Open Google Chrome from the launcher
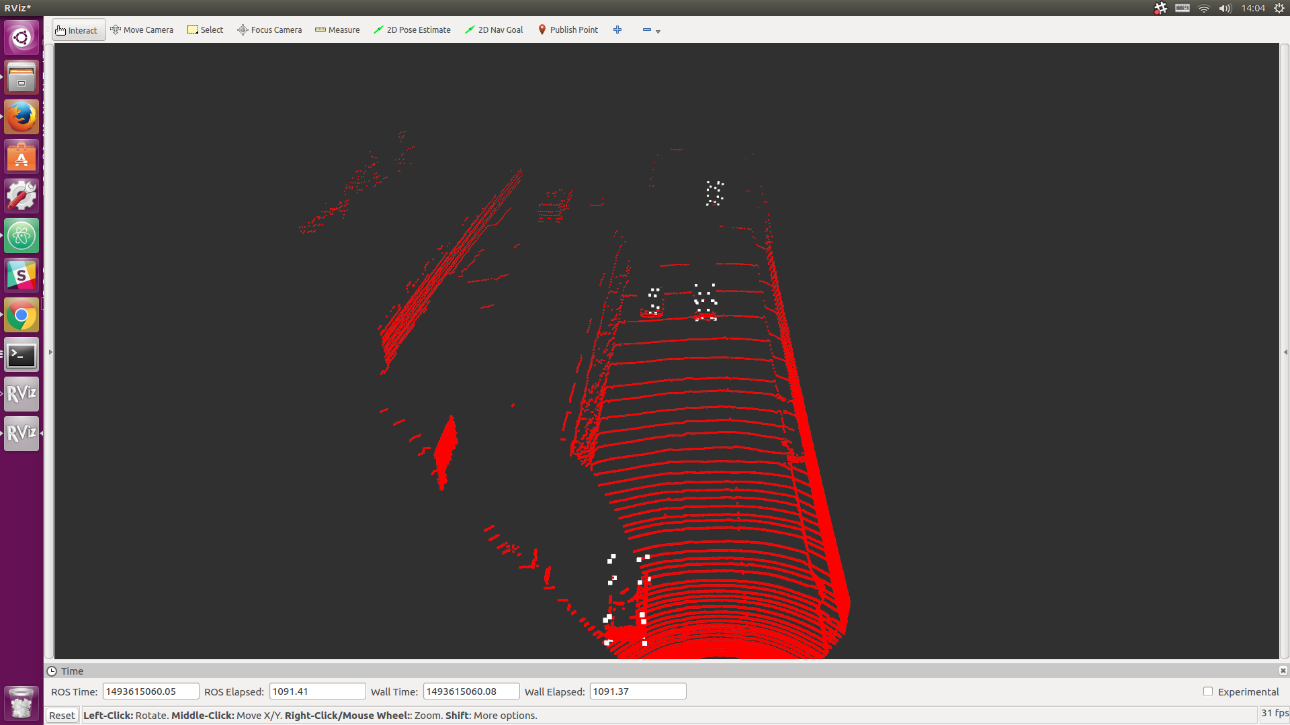1290x725 pixels. 21,315
